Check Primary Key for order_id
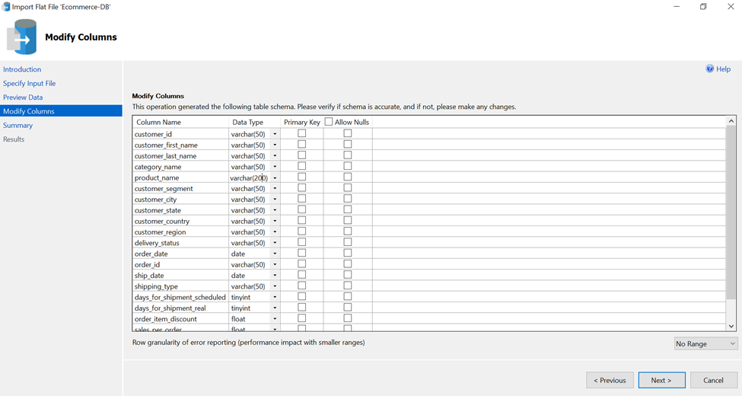The image size is (742, 396). (x=302, y=264)
